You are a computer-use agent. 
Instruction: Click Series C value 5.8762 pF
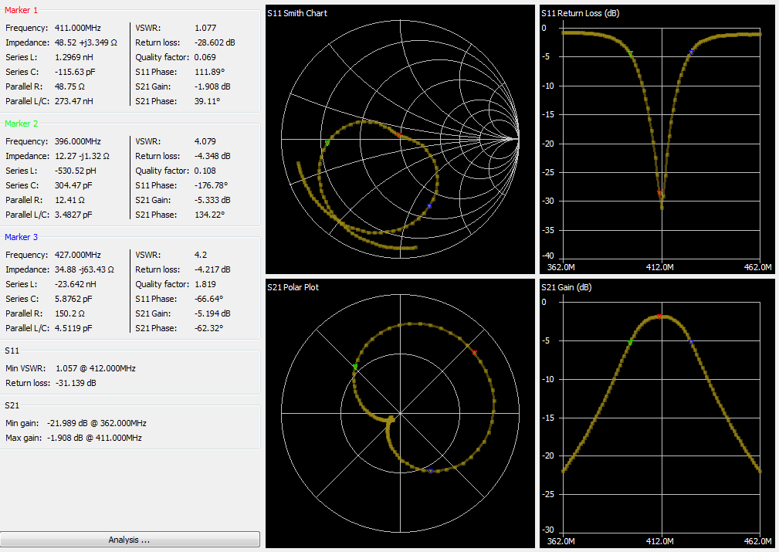(73, 299)
